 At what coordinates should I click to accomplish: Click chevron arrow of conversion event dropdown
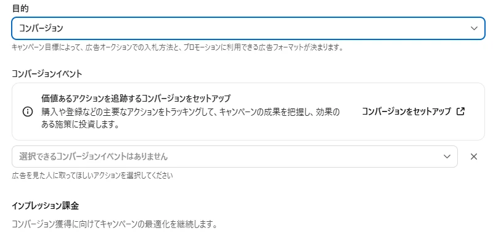447,157
